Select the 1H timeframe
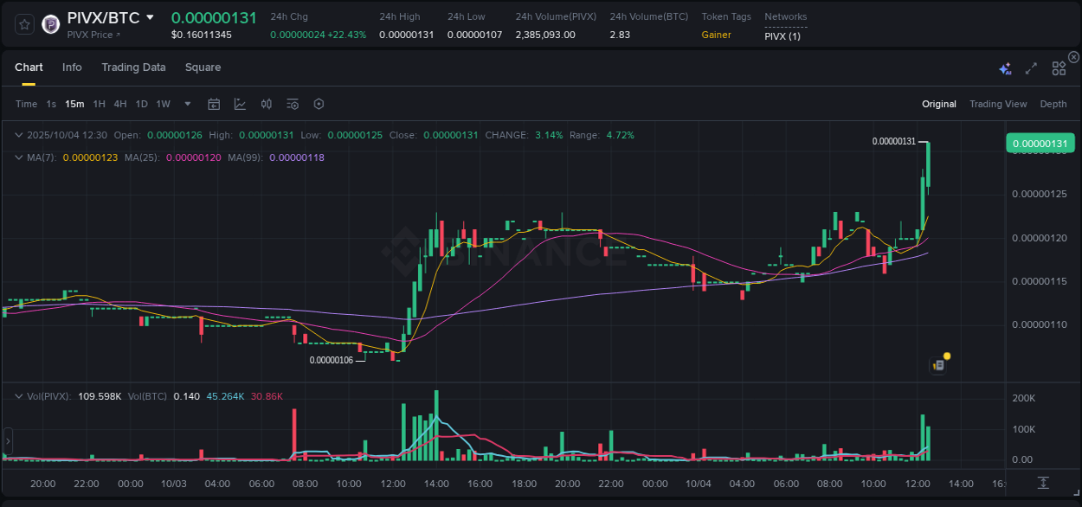The width and height of the screenshot is (1082, 507). tap(98, 103)
